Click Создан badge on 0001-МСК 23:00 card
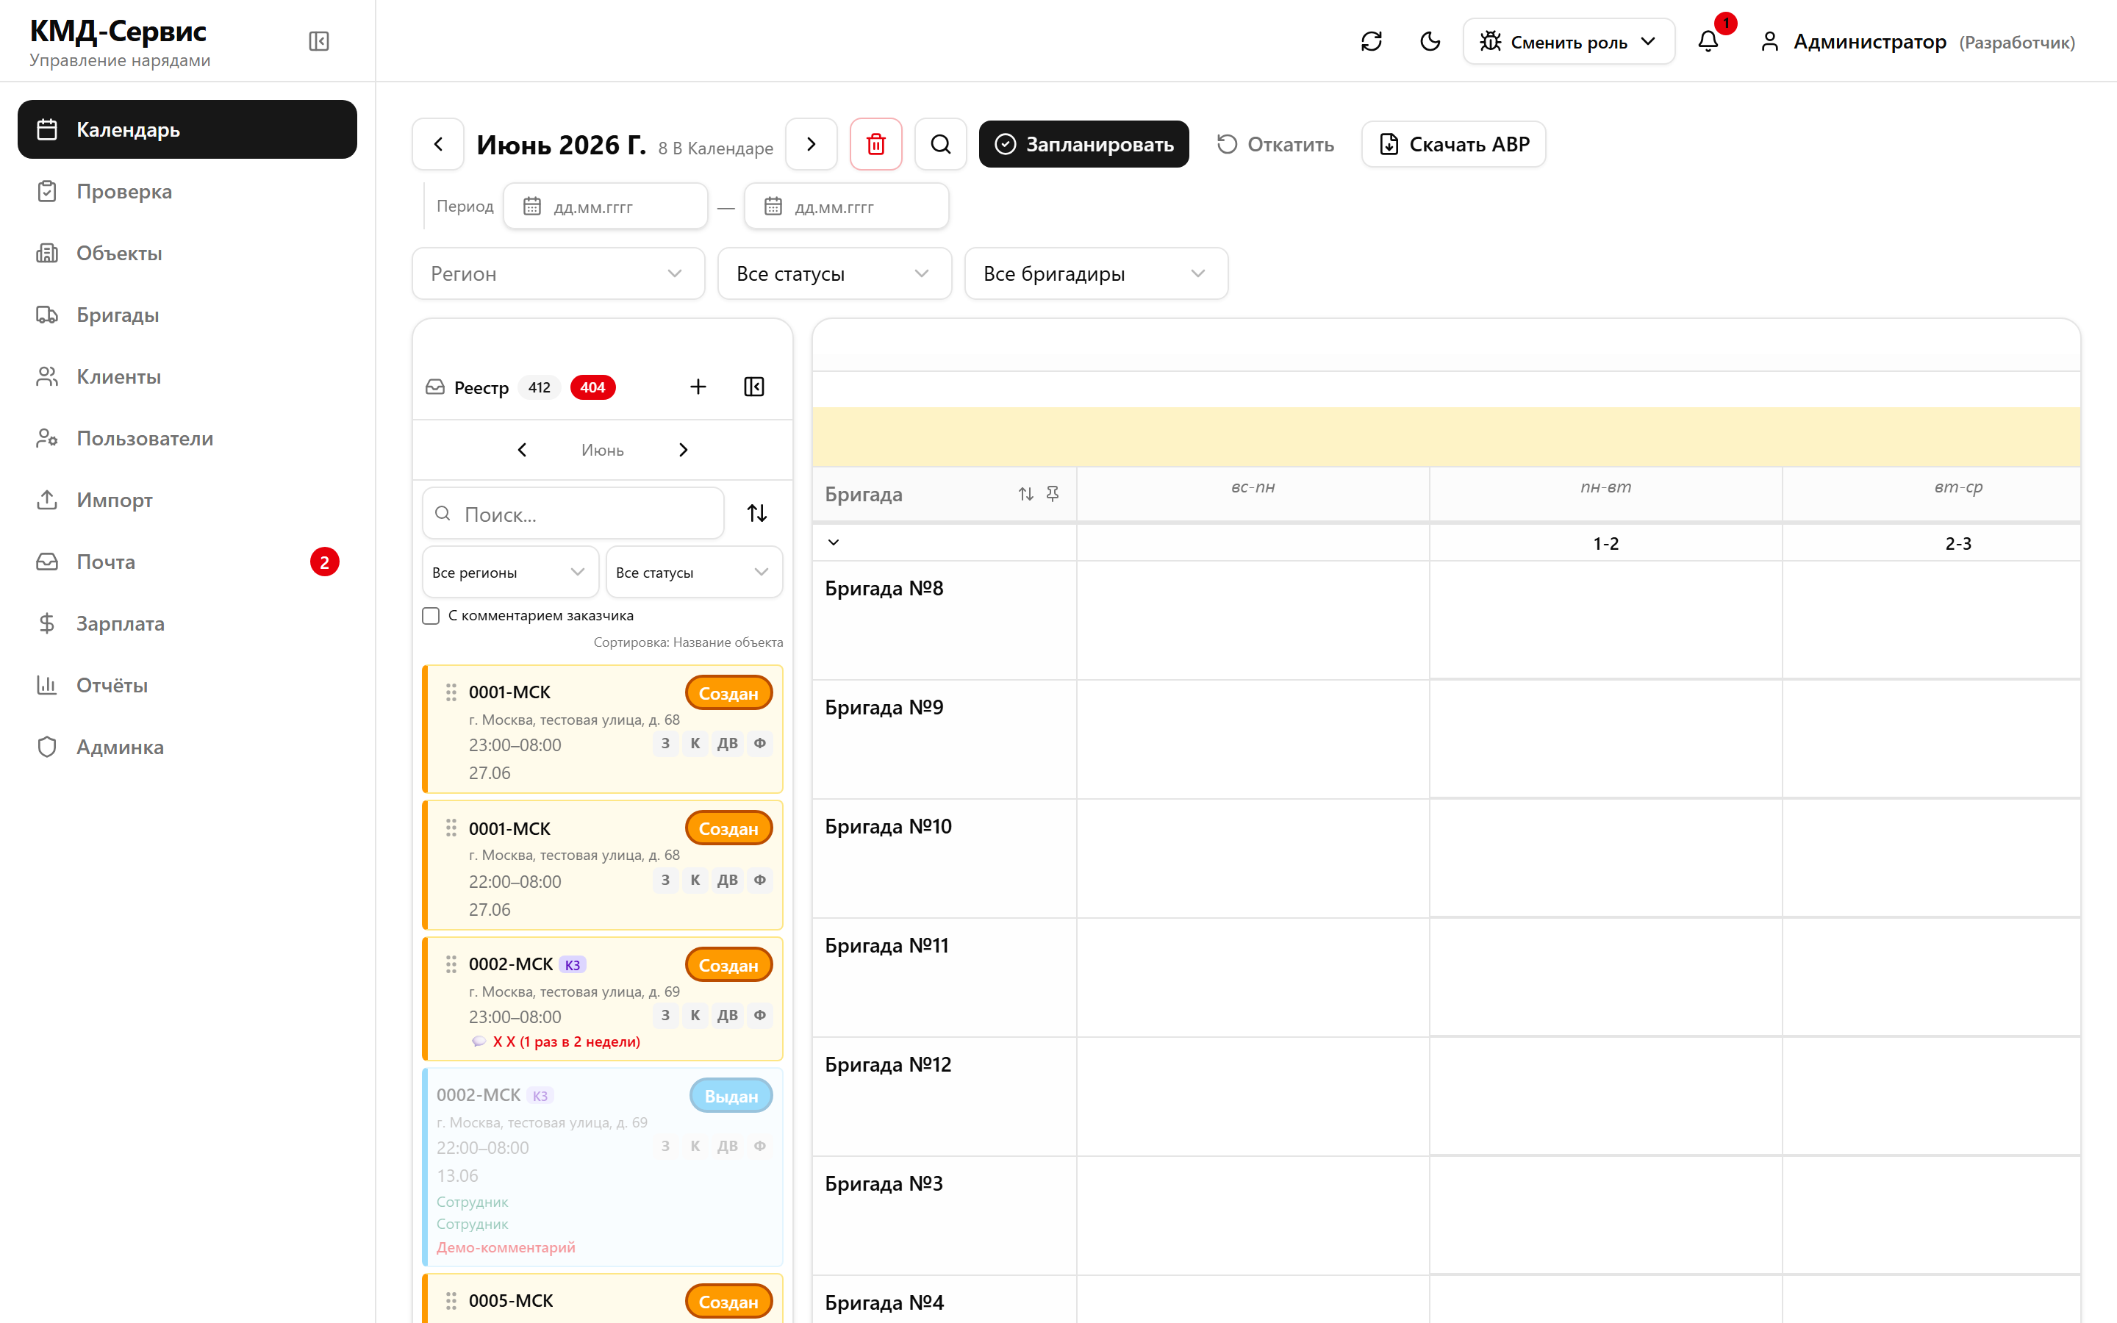This screenshot has width=2117, height=1323. (x=728, y=693)
